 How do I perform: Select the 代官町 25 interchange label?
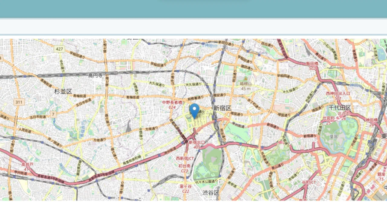(329, 120)
